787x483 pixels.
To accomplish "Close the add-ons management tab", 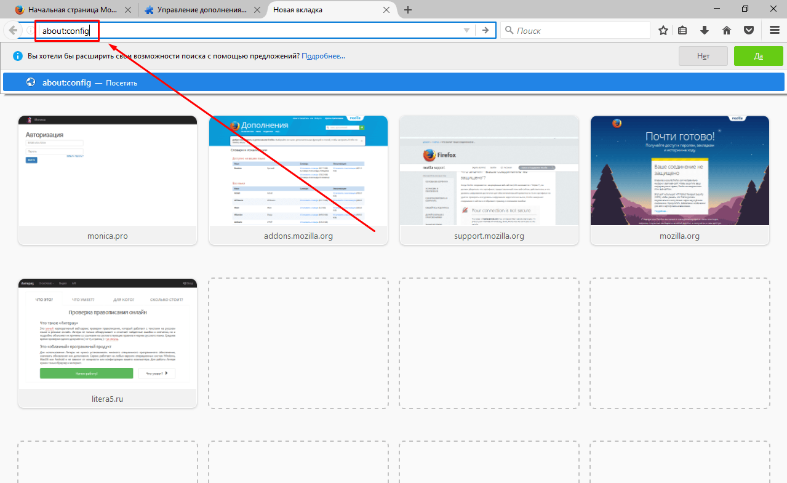I will click(x=257, y=10).
